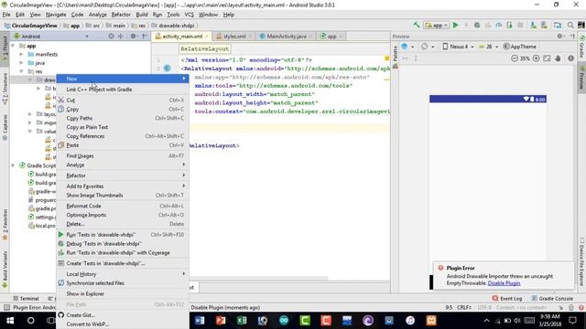
Task: Expand the manifests folder
Action: coord(22,55)
